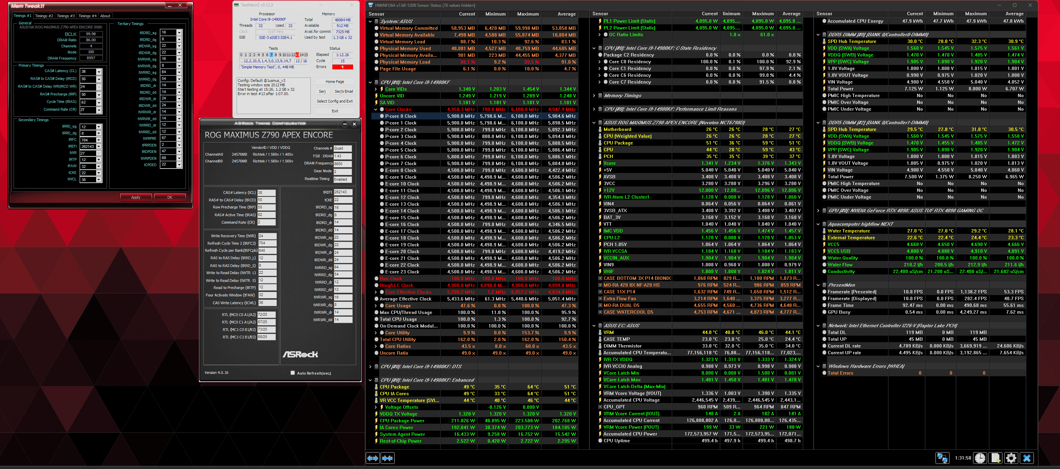The width and height of the screenshot is (1060, 469).
Task: Click the HWiNFO64 title bar app icon
Action: point(370,5)
